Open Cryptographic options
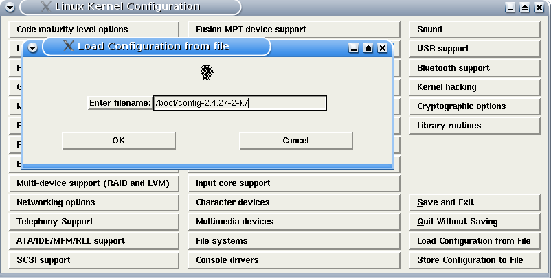 [475, 106]
